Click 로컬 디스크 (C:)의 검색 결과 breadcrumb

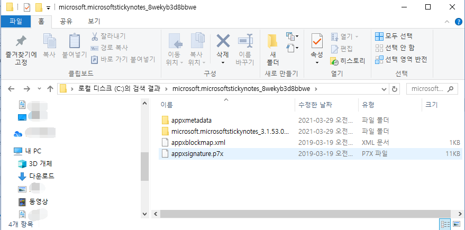pyautogui.click(x=119, y=89)
